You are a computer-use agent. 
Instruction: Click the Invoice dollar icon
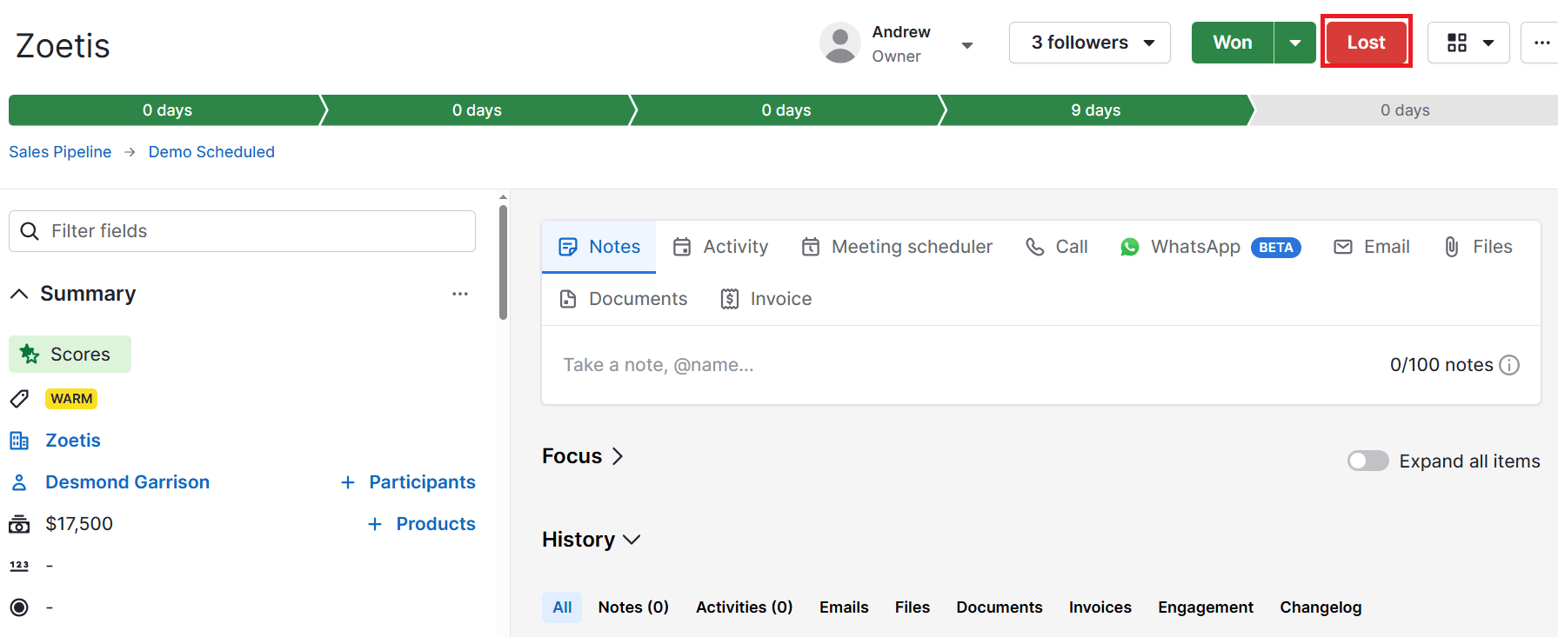(730, 299)
